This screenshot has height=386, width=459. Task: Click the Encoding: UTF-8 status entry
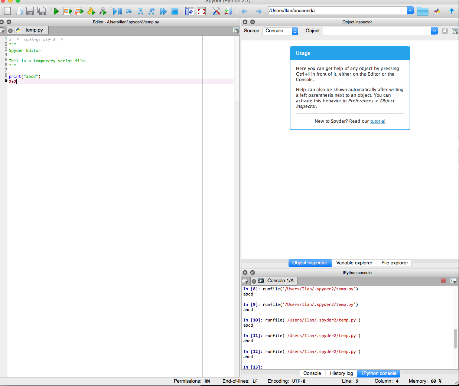(287, 381)
